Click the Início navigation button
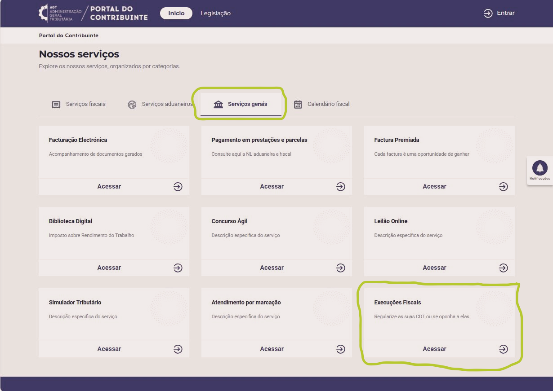Viewport: 553px width, 391px height. [x=176, y=13]
